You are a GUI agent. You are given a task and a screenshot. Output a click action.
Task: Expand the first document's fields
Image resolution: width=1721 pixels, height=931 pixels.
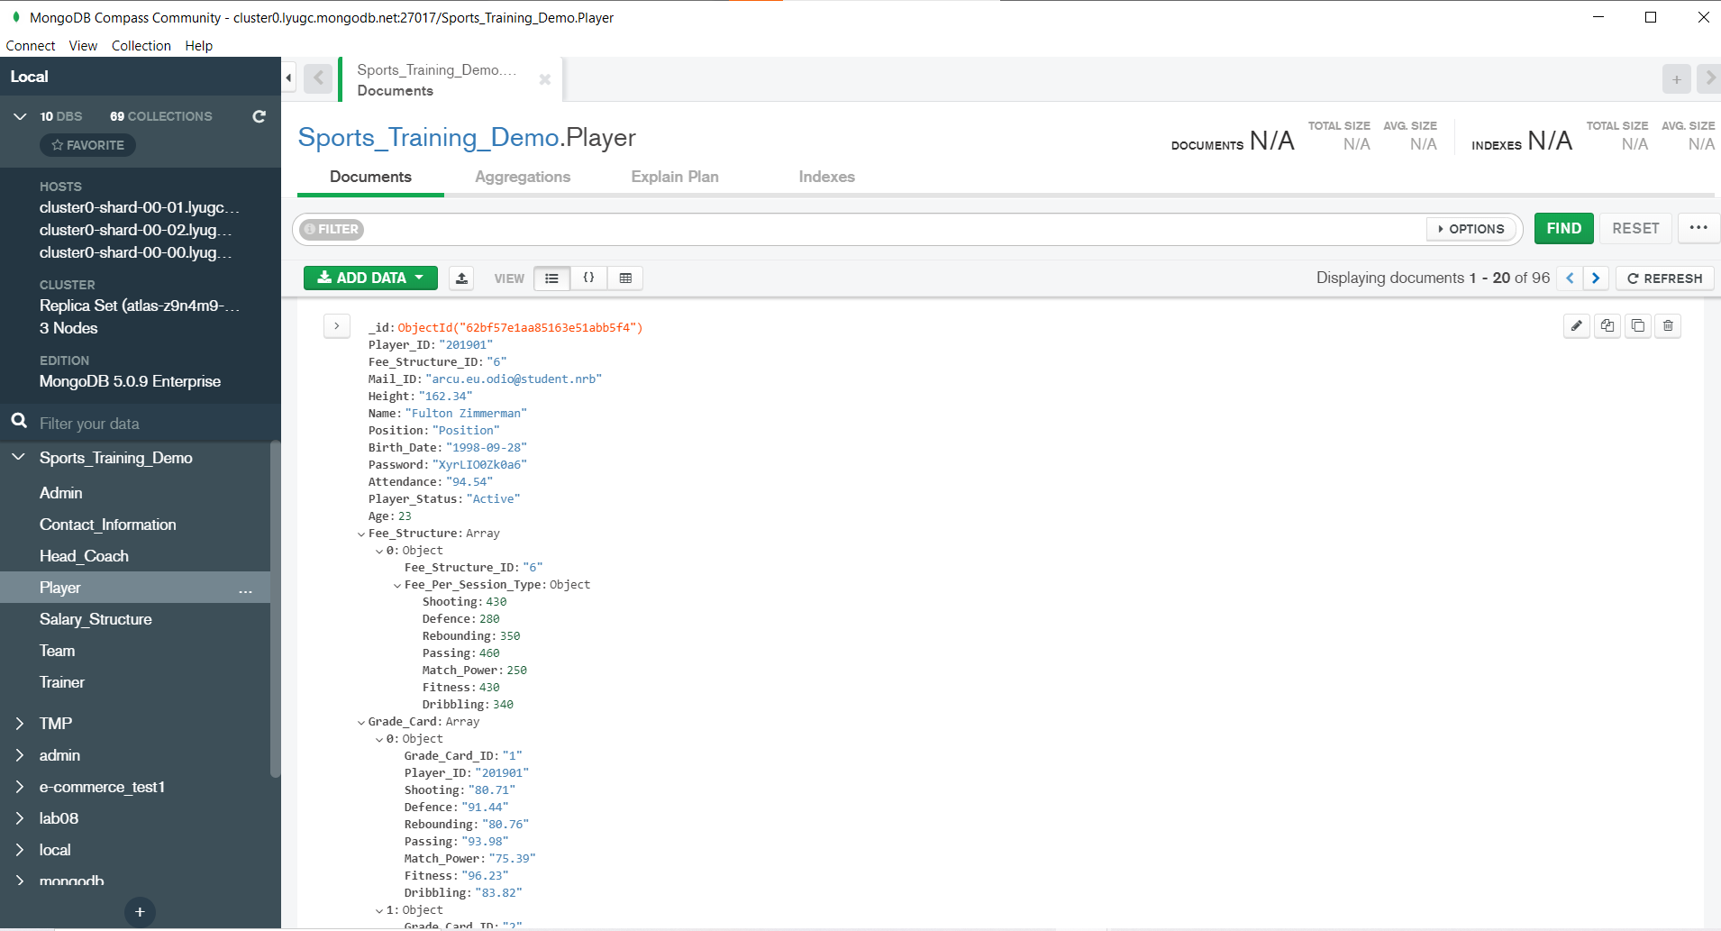(x=337, y=326)
